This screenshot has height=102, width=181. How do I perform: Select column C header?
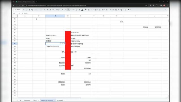coord(55,16)
